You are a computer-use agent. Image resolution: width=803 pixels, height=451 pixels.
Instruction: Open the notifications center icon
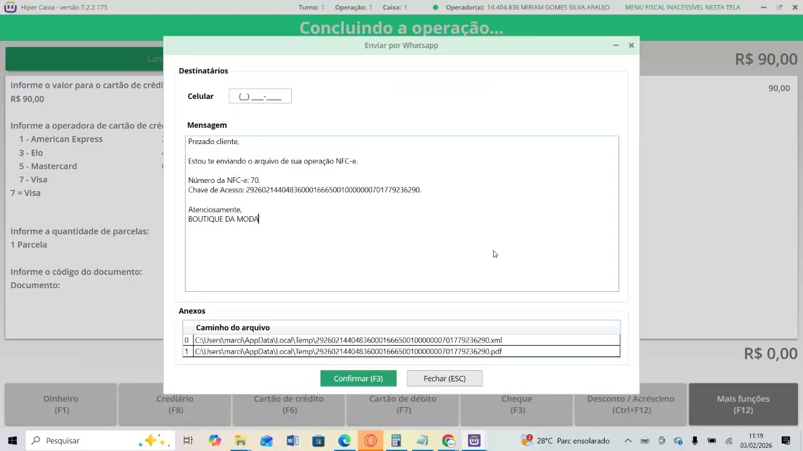[786, 440]
